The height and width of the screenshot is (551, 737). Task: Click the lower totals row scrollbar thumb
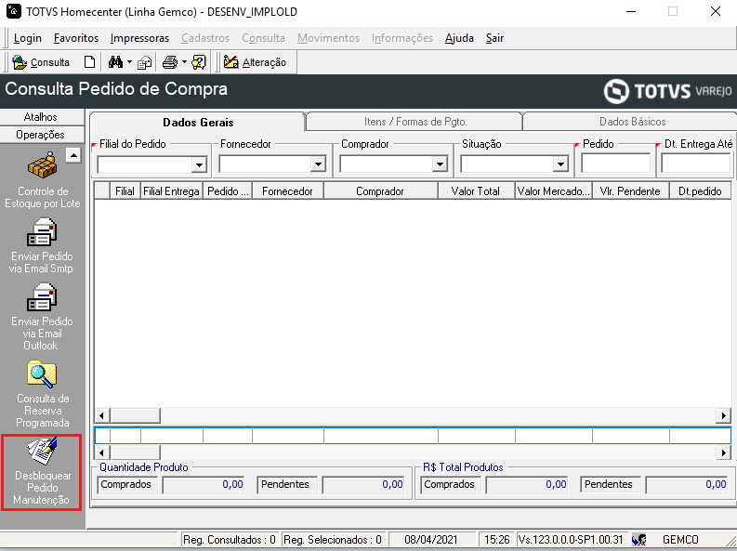click(136, 453)
